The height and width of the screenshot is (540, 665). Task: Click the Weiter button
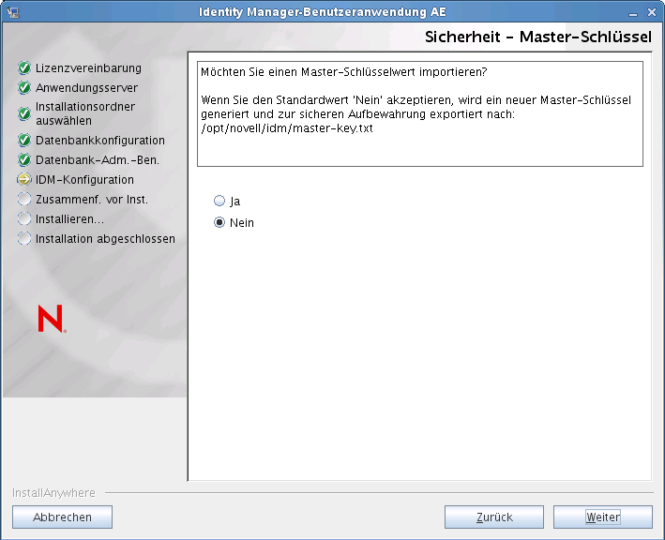point(603,517)
